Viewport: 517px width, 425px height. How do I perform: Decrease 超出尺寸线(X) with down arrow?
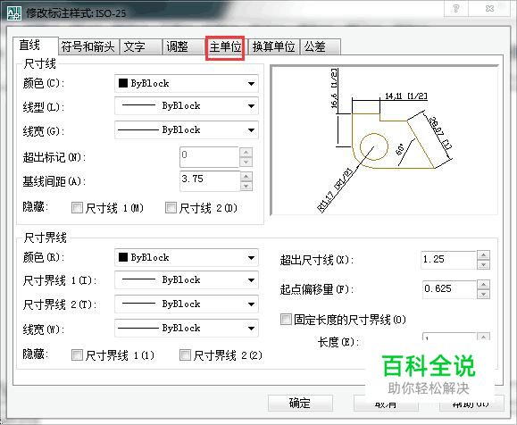click(x=483, y=265)
